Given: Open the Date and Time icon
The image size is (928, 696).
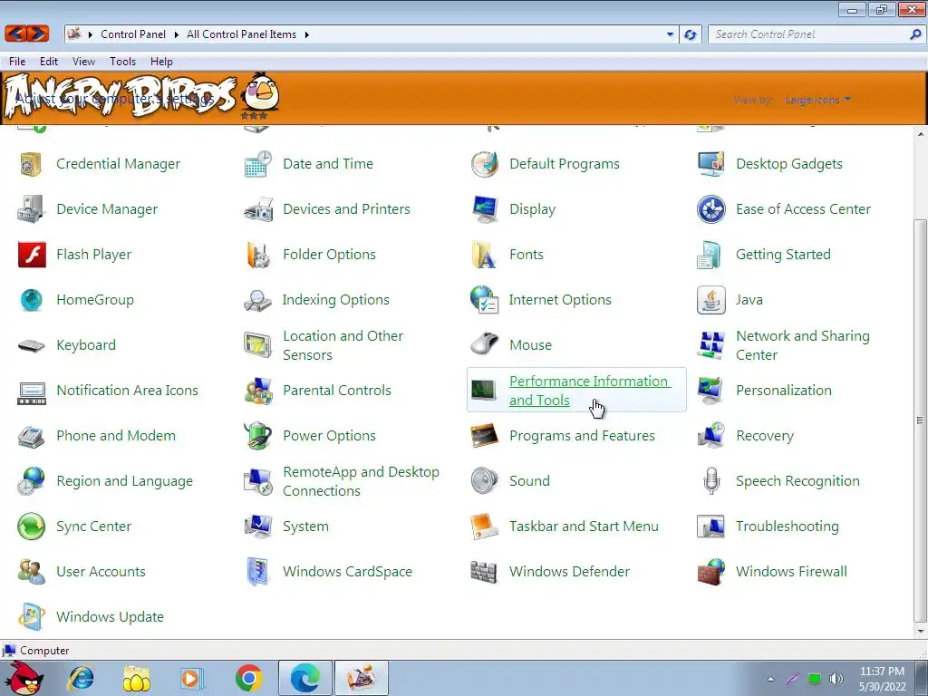Looking at the screenshot, I should point(257,164).
